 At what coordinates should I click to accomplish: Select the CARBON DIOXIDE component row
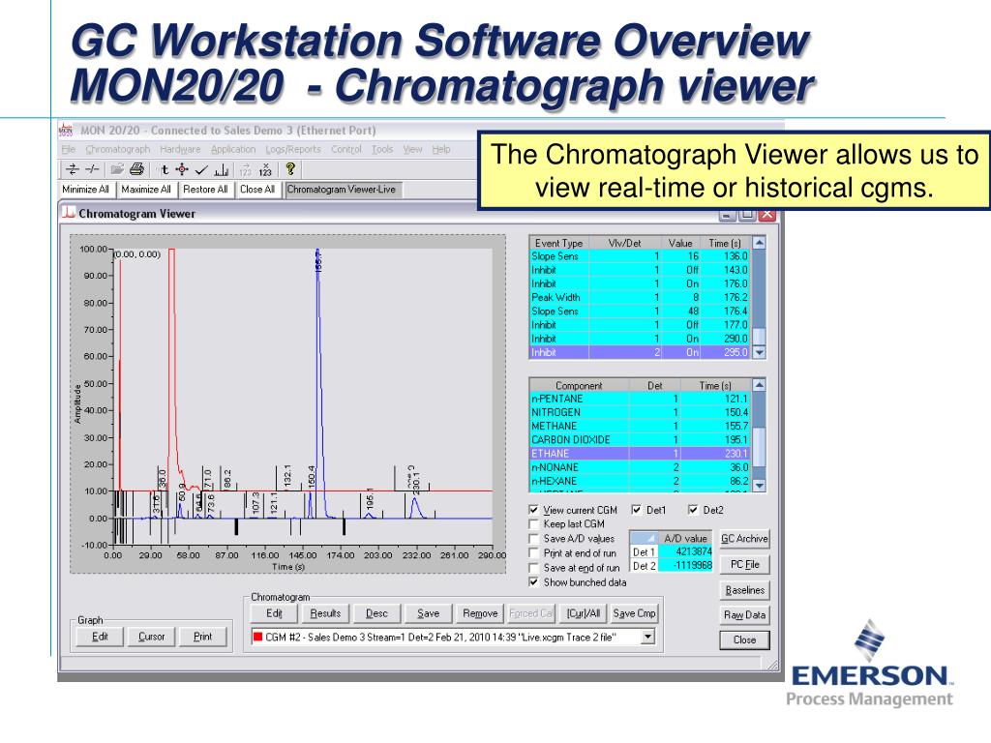641,440
